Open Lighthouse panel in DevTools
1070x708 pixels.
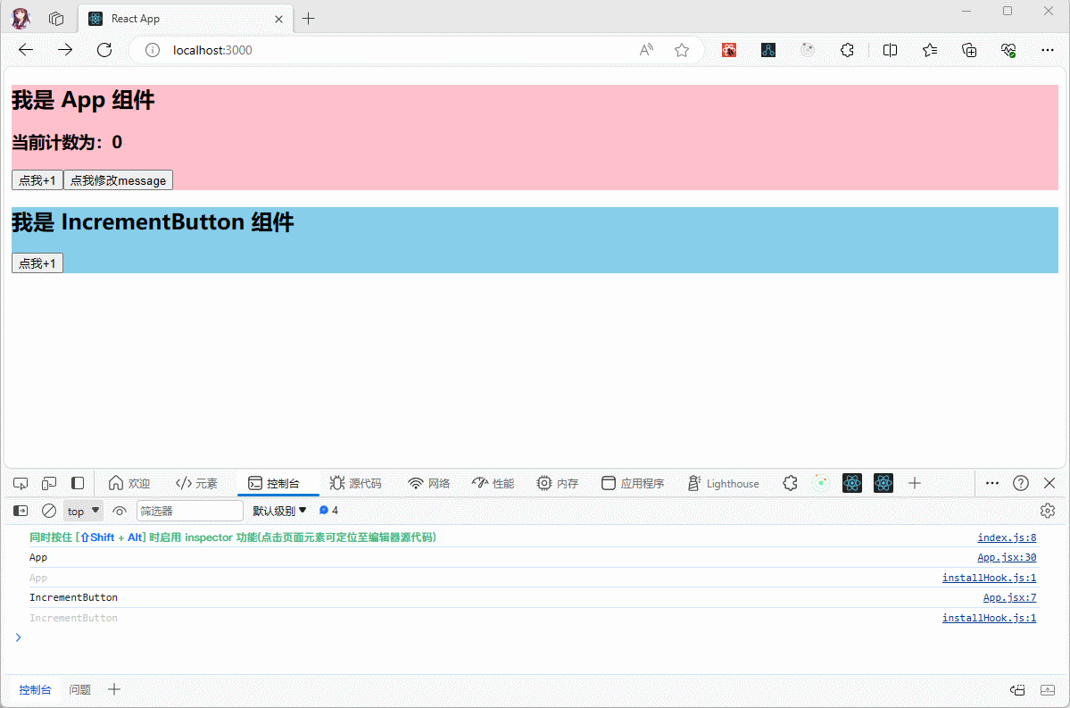(723, 483)
